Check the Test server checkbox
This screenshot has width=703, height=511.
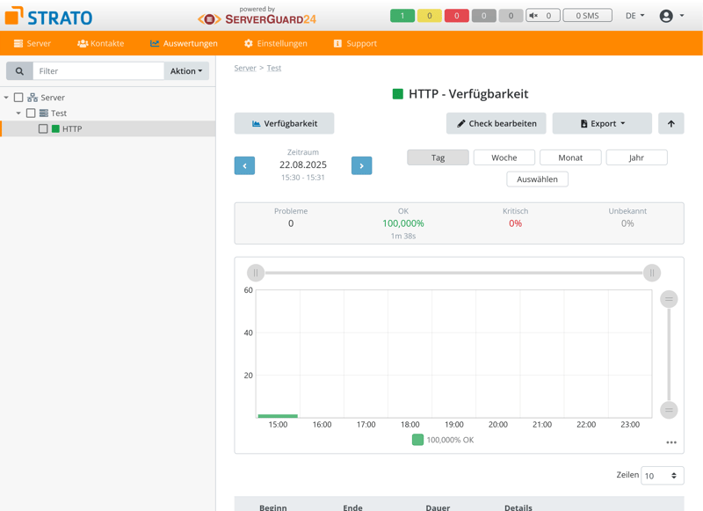tap(31, 113)
